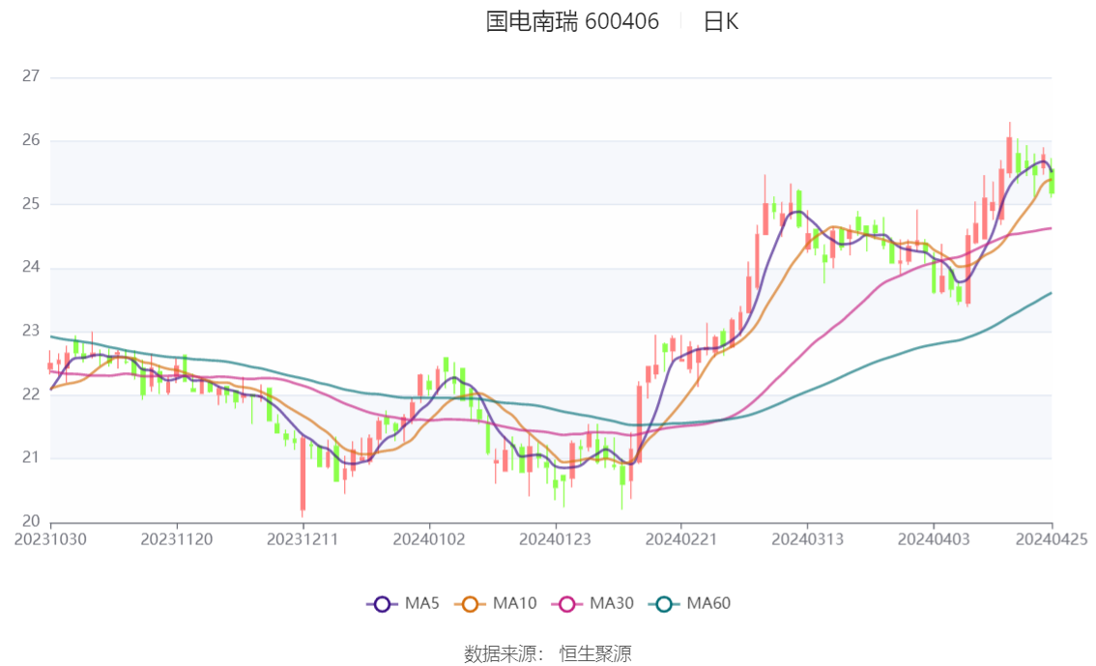1096x666 pixels.
Task: Click the 国电南瑞 600406 chart title
Action: (x=572, y=21)
